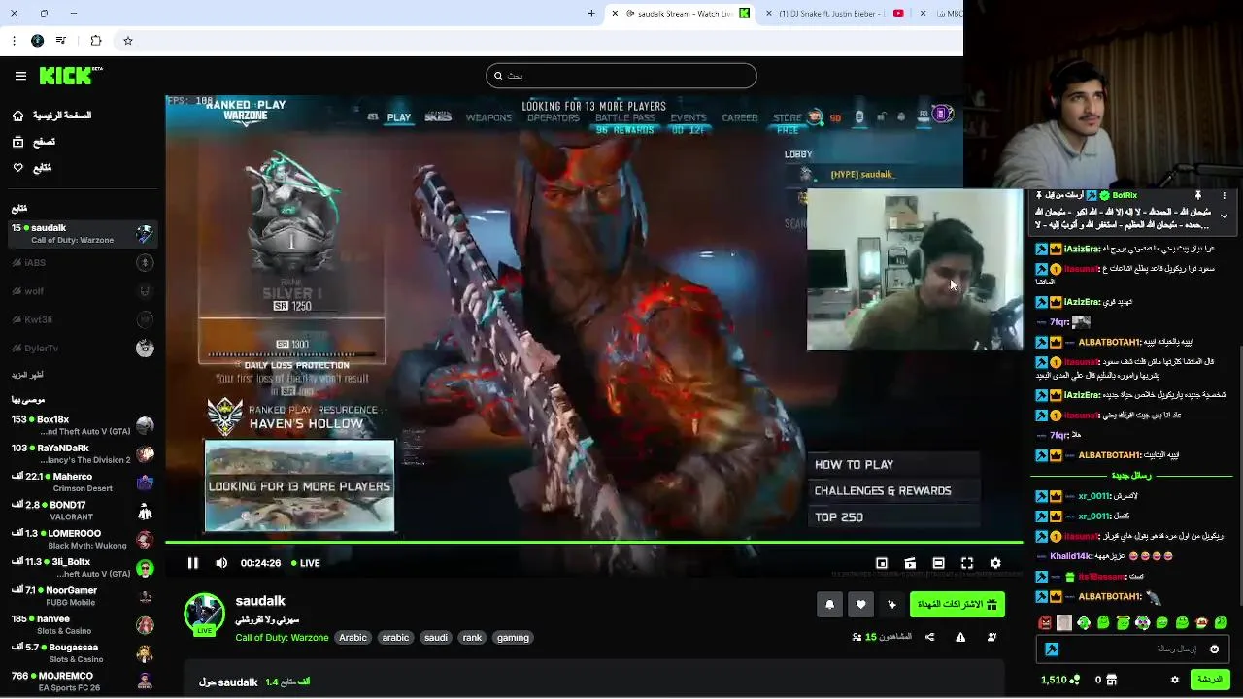Open DylerTv channel in sidebar
The height and width of the screenshot is (699, 1243).
tap(82, 348)
